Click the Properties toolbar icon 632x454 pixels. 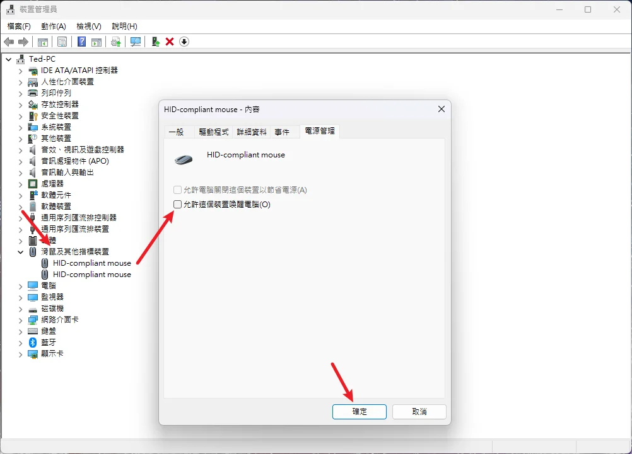(62, 42)
